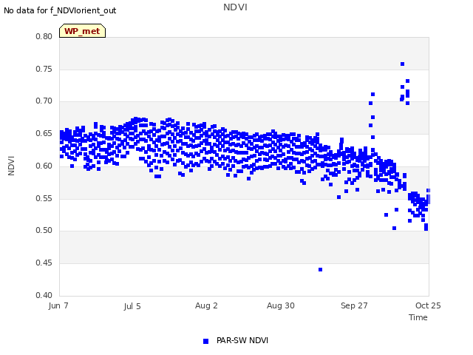Click the 0.70 y-axis tick label
Viewport: 473px width, 355px height.
(44, 101)
